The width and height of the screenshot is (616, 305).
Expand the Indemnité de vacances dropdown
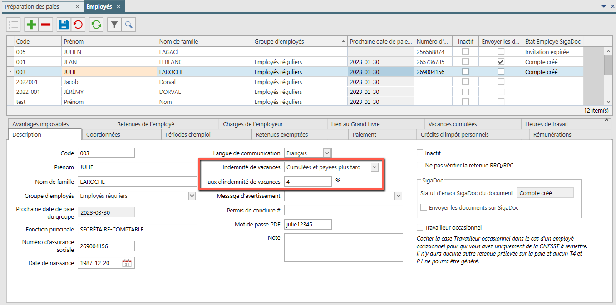coord(375,167)
